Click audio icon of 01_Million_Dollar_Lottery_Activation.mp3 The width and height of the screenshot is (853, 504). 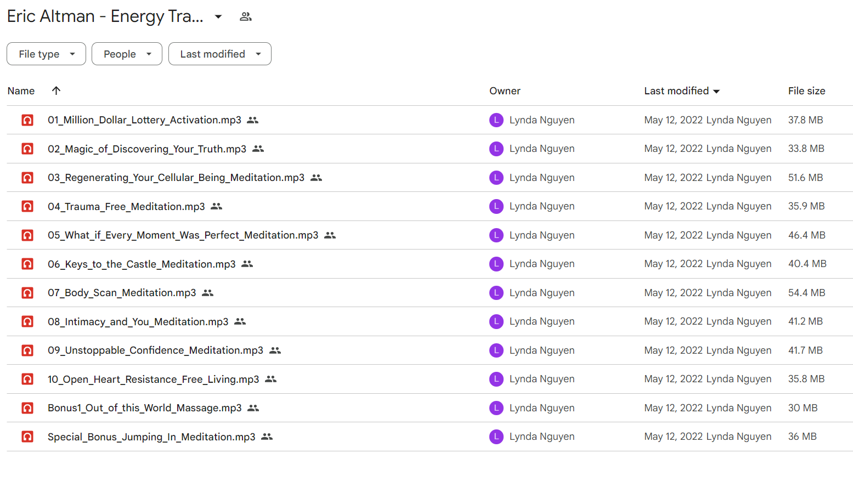(27, 120)
